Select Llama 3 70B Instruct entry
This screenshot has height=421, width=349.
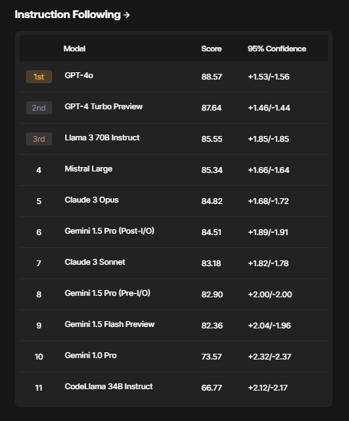tap(102, 137)
